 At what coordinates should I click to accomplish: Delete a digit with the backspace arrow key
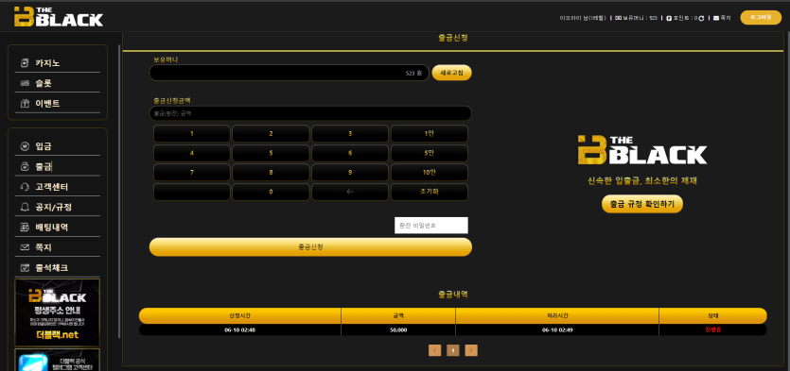pyautogui.click(x=350, y=192)
